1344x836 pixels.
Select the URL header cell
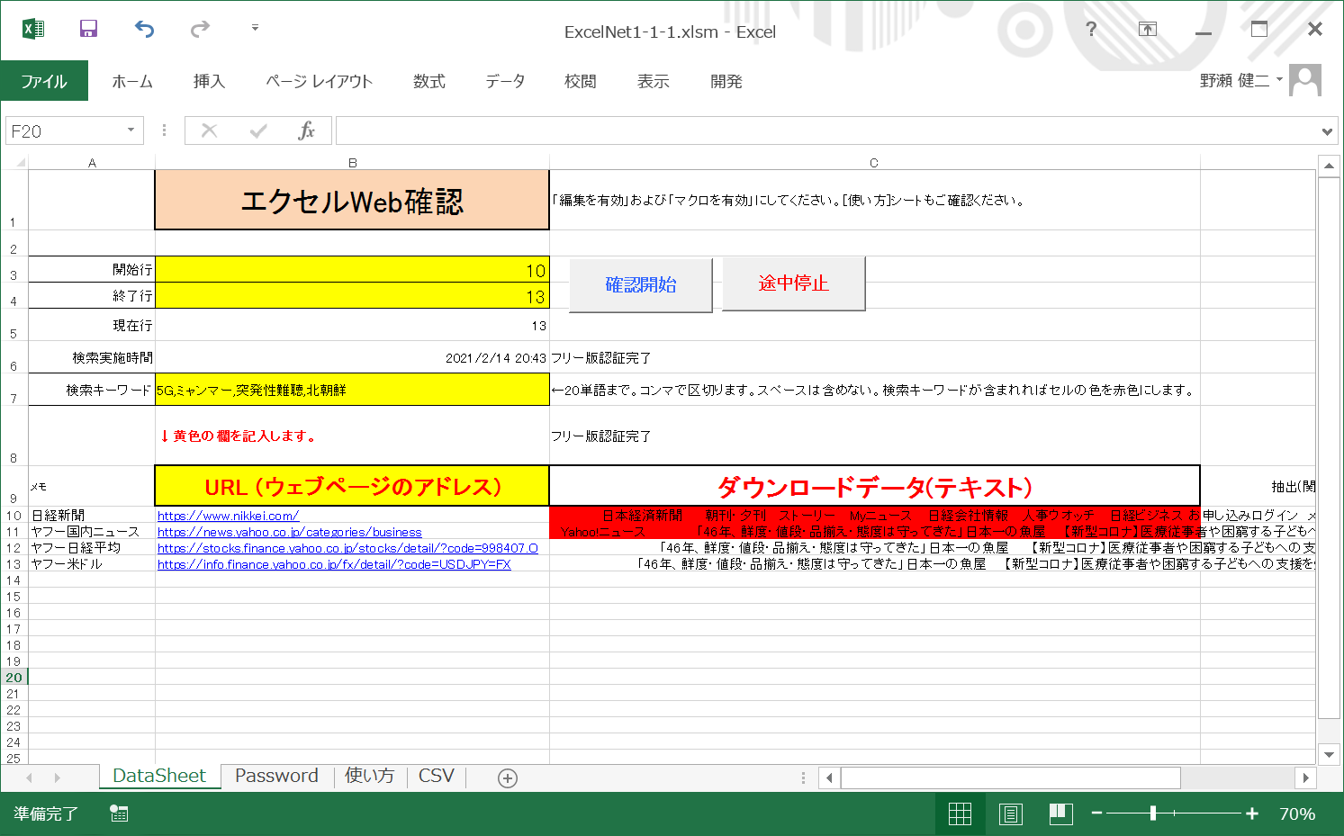click(352, 486)
